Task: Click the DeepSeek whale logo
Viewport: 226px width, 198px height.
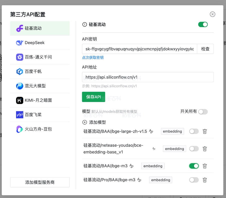Action: pyautogui.click(x=20, y=43)
